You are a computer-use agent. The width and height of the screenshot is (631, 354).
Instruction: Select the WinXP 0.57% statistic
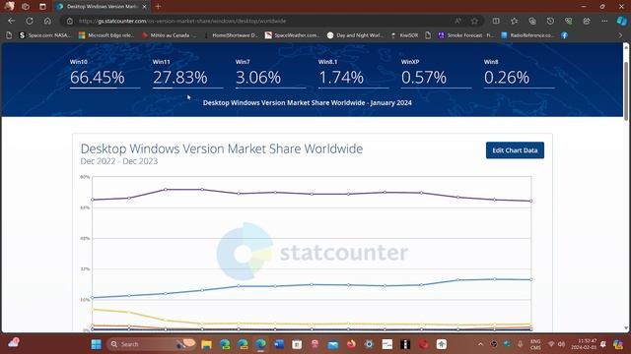tap(436, 74)
